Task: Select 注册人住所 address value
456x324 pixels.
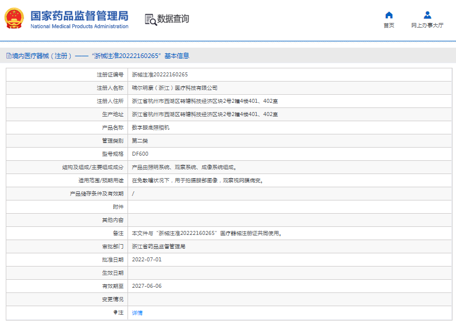Action: coord(204,101)
